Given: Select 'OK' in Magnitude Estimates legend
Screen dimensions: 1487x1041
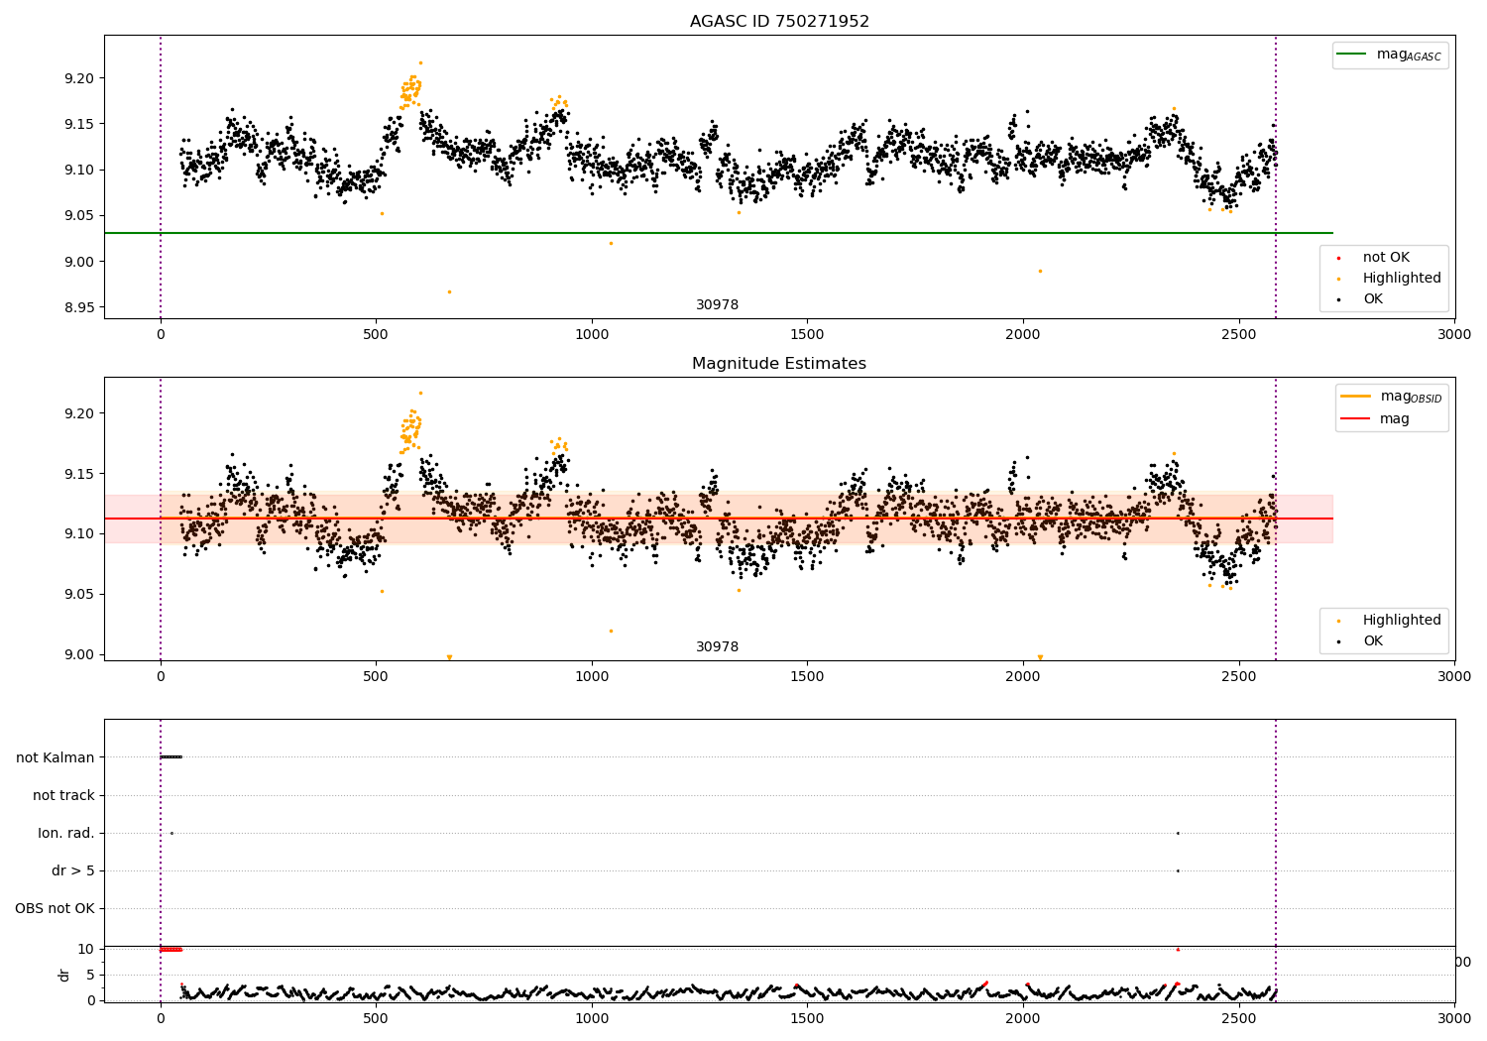Looking at the screenshot, I should click(1373, 641).
